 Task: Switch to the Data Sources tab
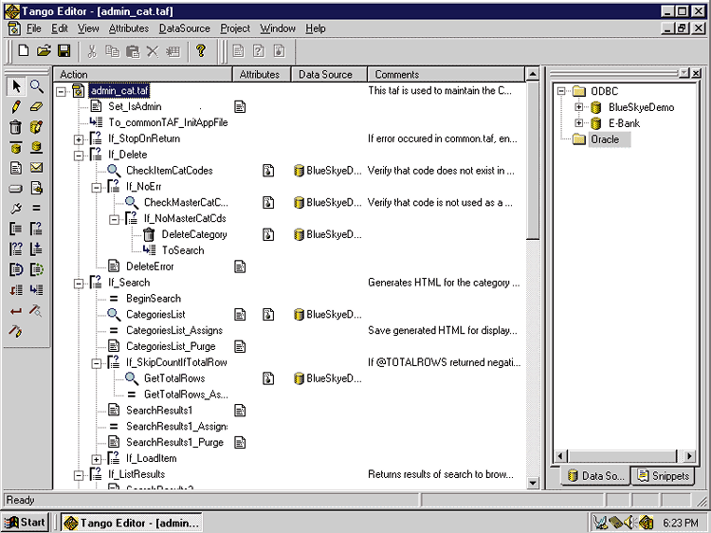[x=595, y=476]
